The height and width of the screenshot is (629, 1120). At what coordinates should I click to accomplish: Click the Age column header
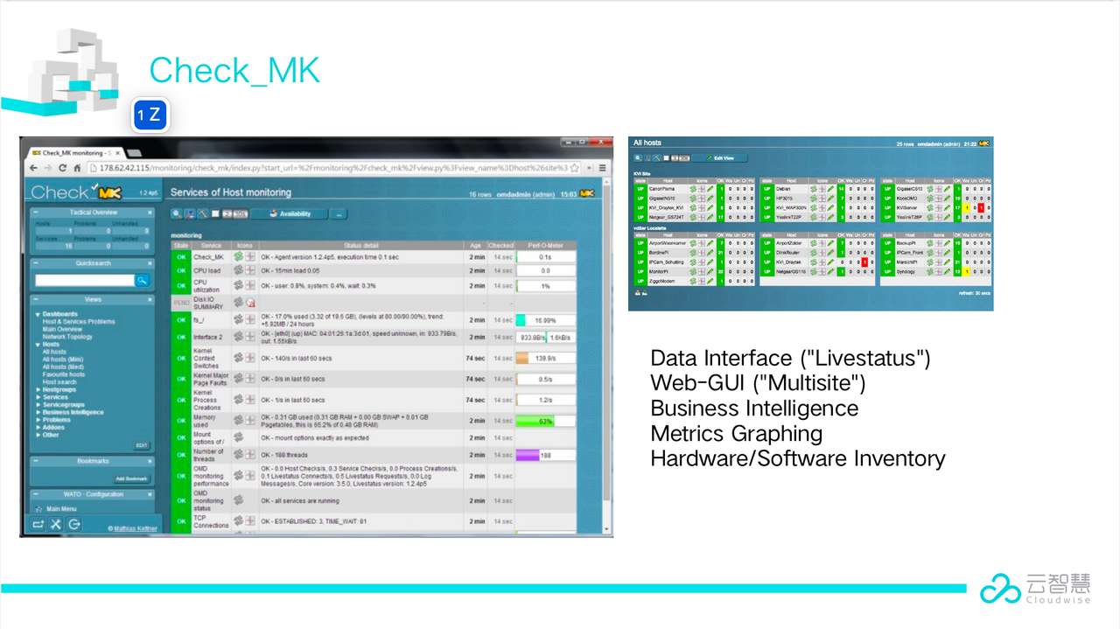475,246
